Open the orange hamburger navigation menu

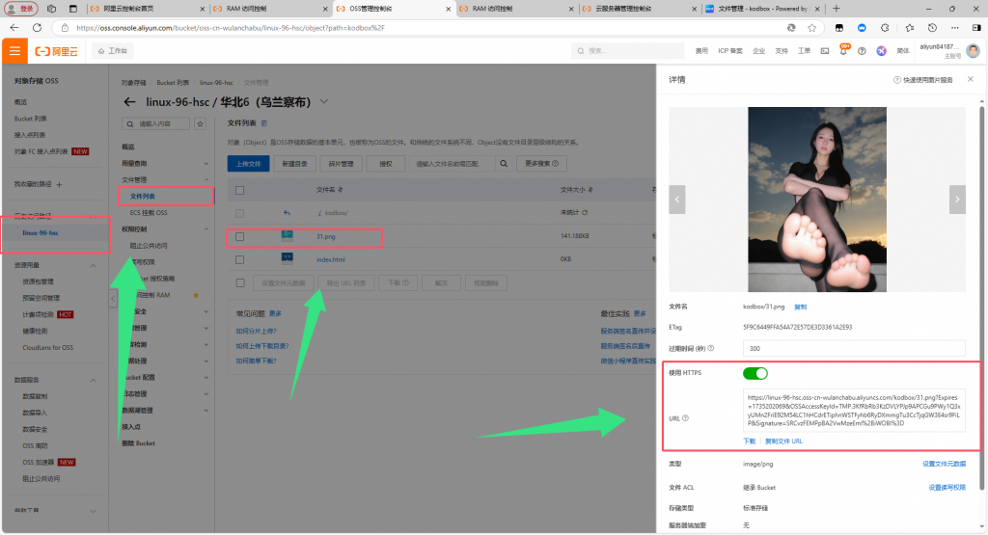pos(14,50)
